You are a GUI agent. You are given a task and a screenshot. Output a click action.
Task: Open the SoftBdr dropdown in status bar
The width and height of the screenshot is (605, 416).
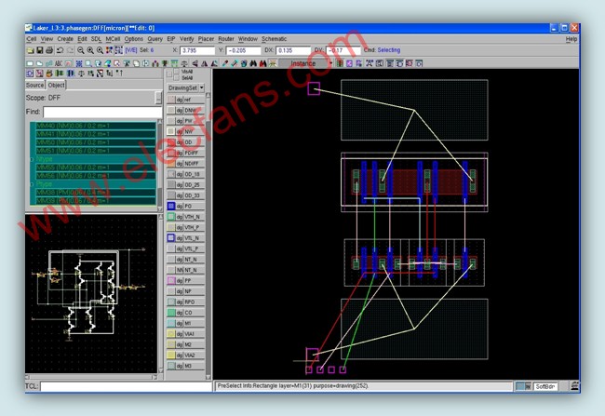(570, 385)
